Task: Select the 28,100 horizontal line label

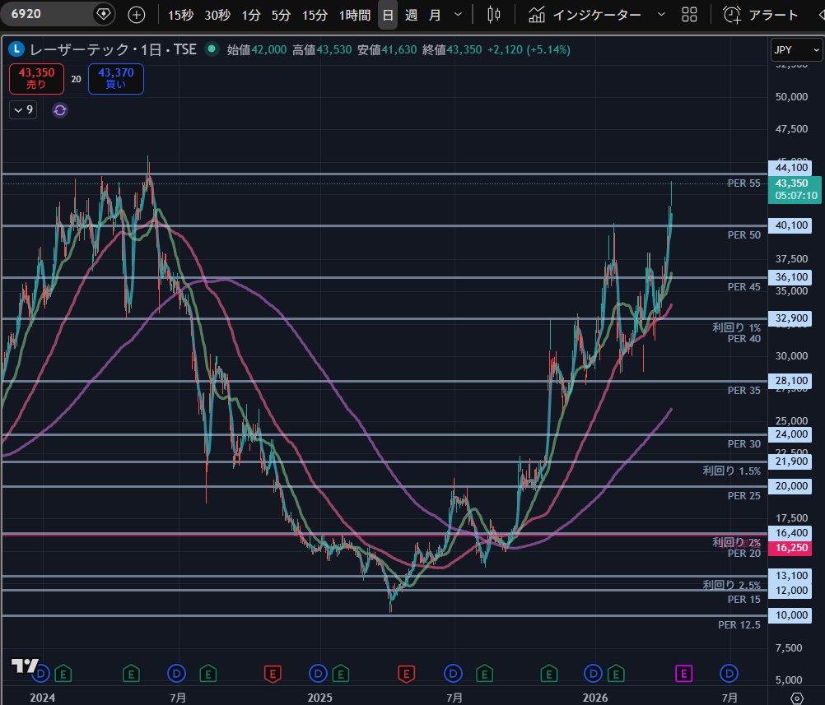Action: (x=790, y=381)
